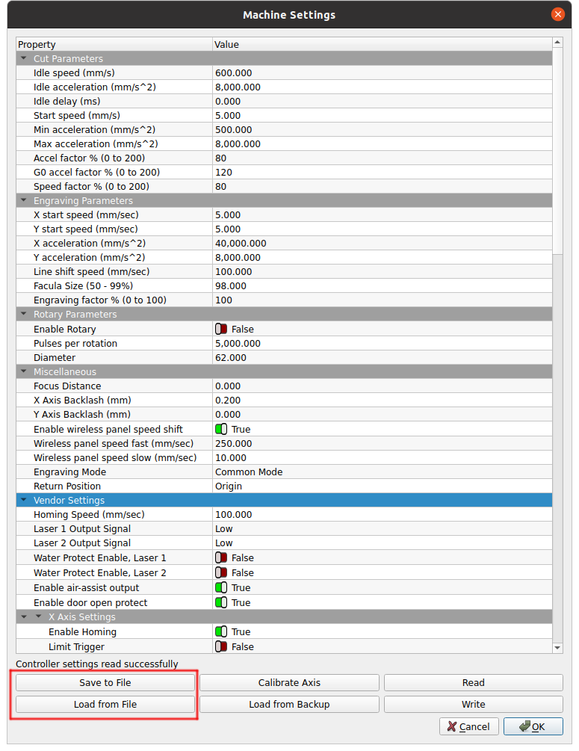The height and width of the screenshot is (751, 579).
Task: Open the Engraving Mode value dropdown
Action: point(381,472)
